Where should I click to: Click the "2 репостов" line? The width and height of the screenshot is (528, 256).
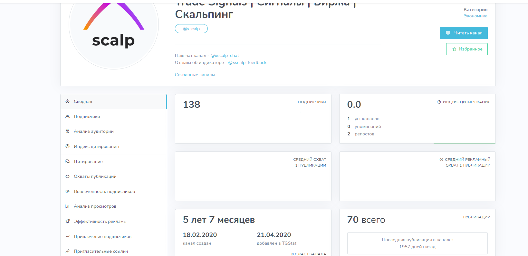point(361,134)
